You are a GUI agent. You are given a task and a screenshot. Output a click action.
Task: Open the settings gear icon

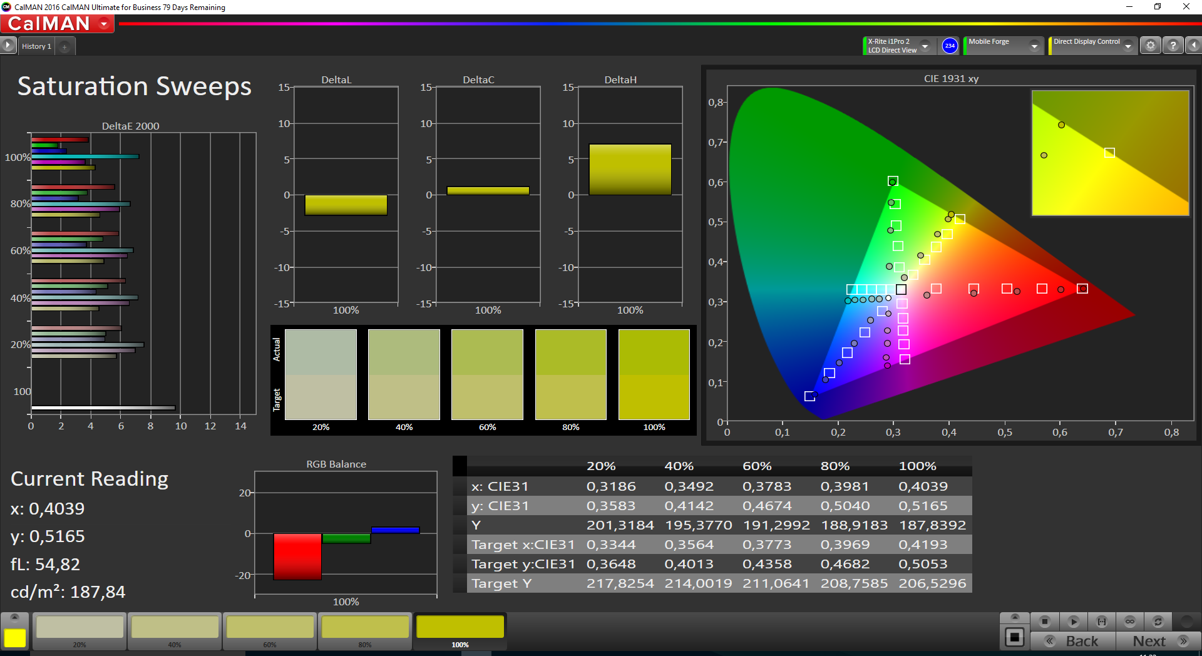1151,46
